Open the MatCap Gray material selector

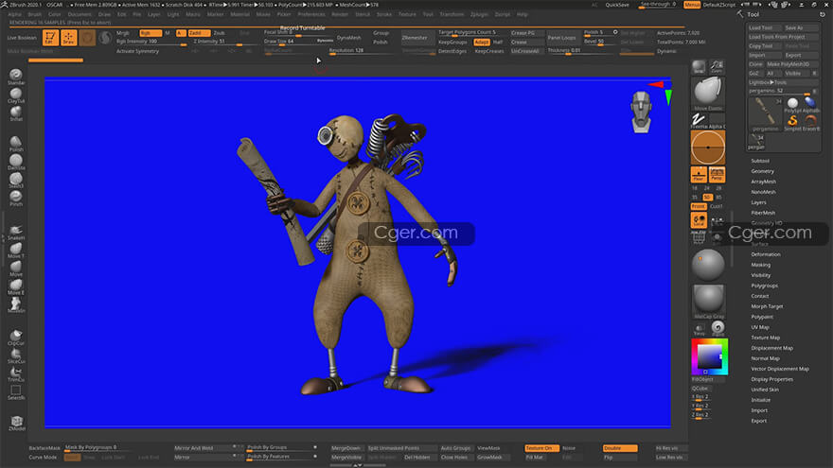click(708, 301)
